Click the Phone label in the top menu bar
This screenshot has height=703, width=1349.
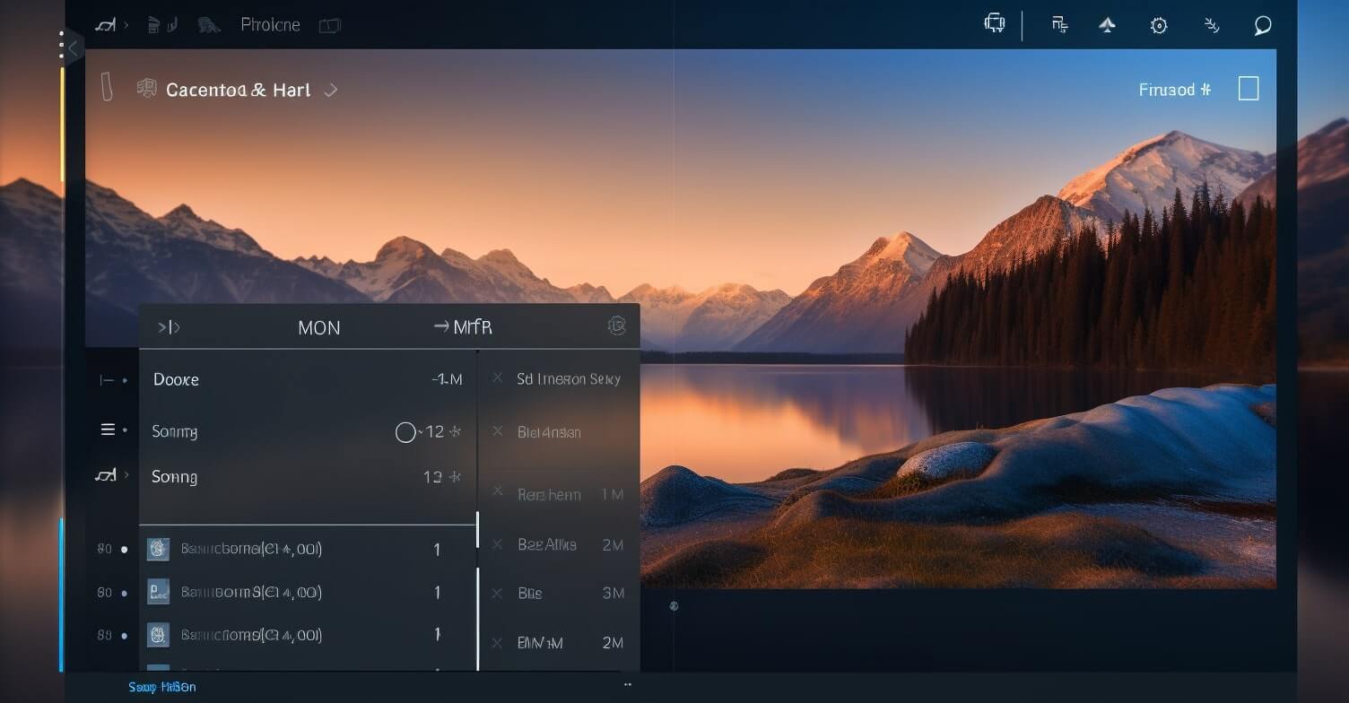click(269, 24)
